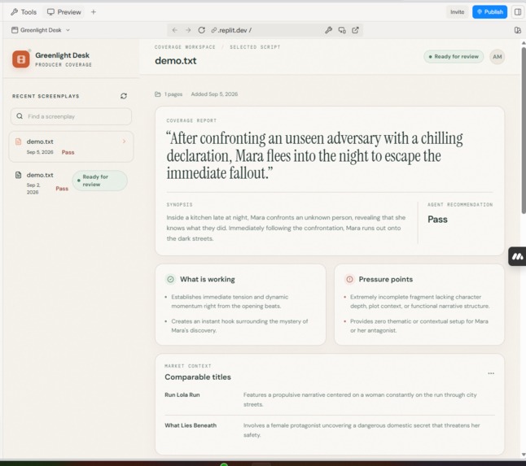Click Ready for review status in header
Screen dimensions: 526x466
(454, 57)
